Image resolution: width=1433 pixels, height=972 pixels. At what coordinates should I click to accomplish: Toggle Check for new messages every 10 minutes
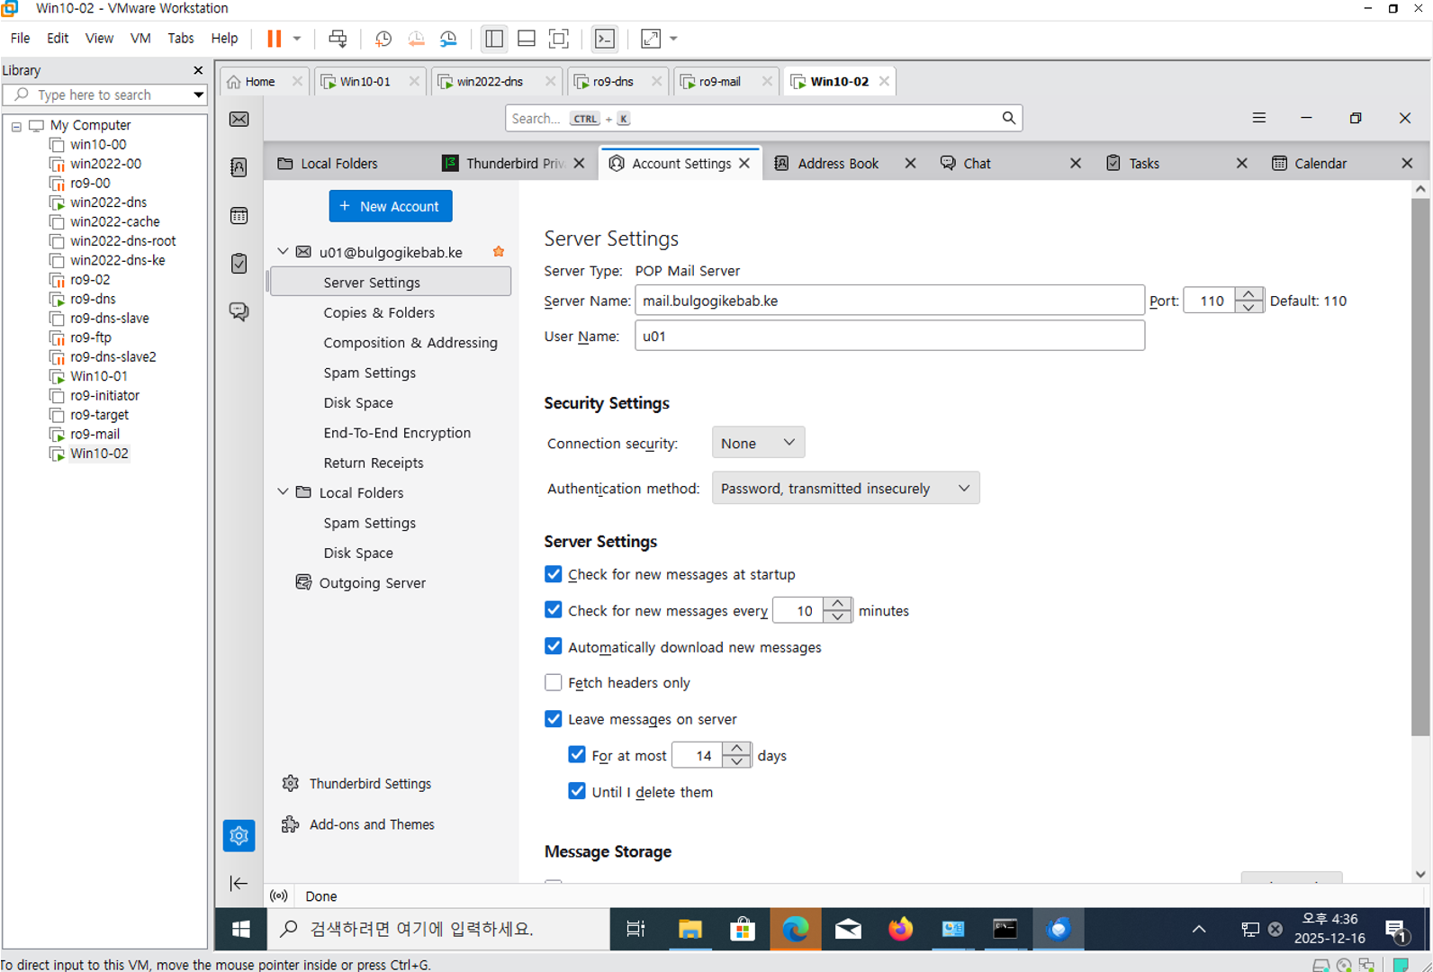[554, 610]
